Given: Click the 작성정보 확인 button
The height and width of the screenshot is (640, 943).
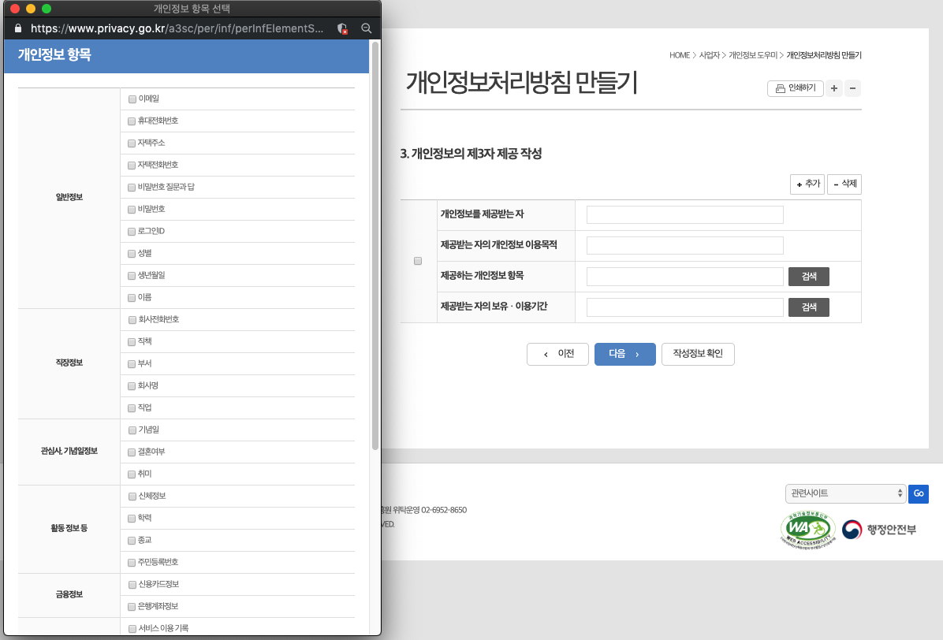Looking at the screenshot, I should 698,354.
